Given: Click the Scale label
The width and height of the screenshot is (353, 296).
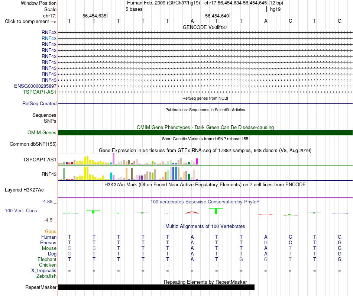Looking at the screenshot, I should 50,10.
